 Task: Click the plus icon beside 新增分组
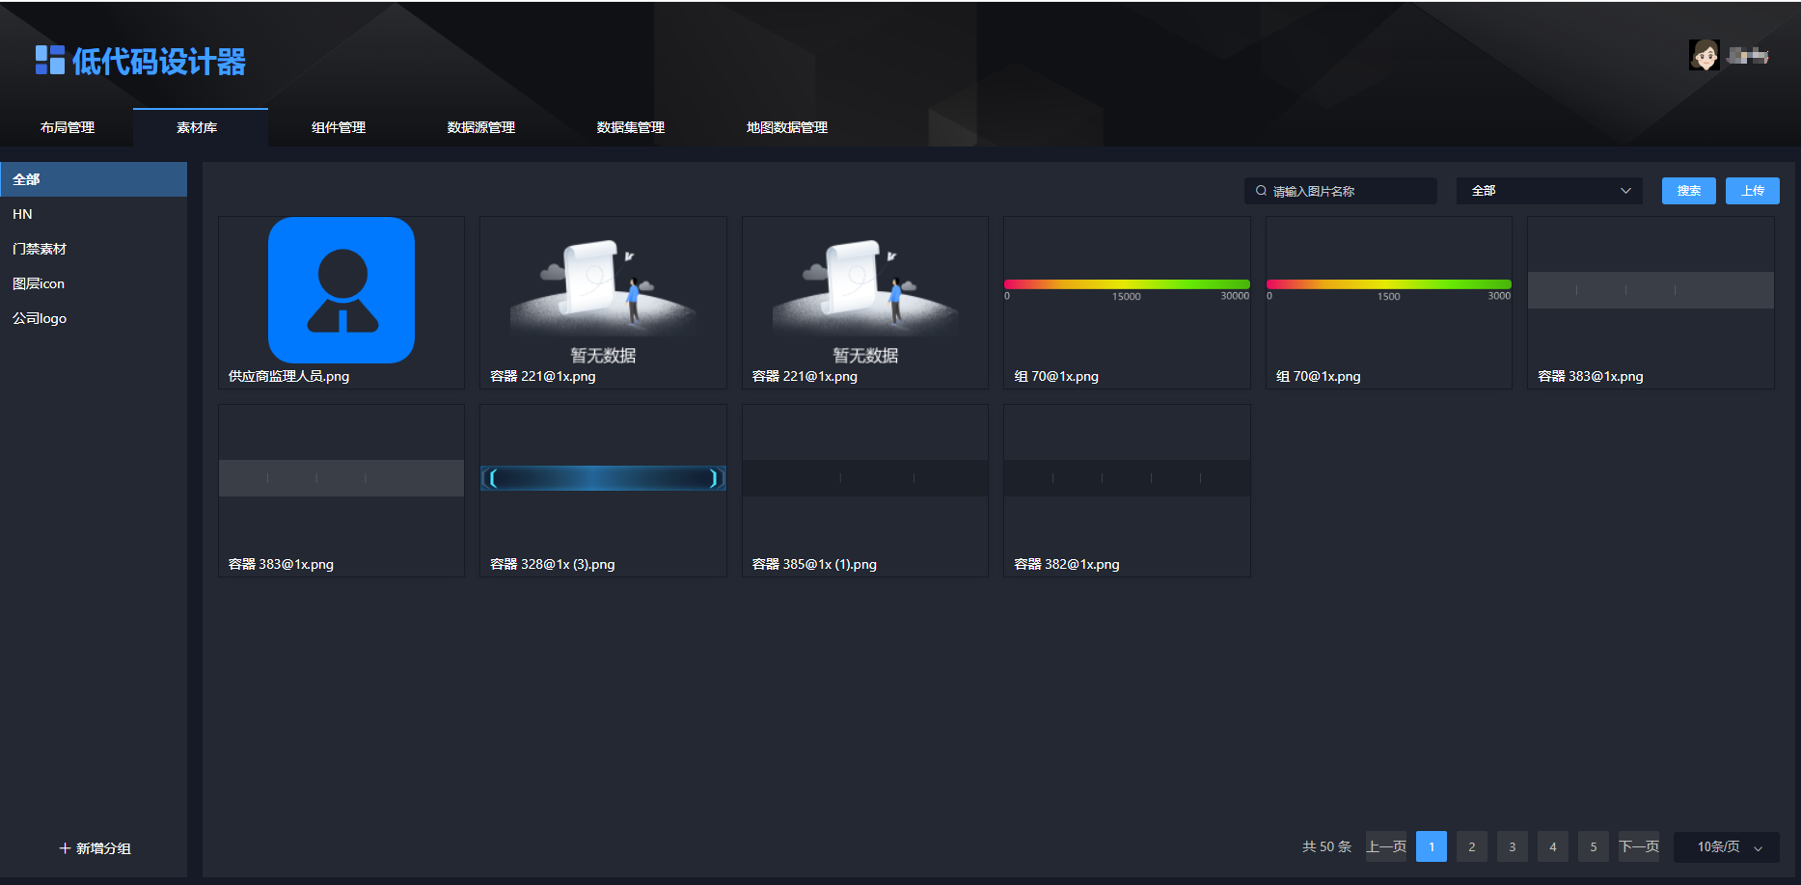click(65, 848)
